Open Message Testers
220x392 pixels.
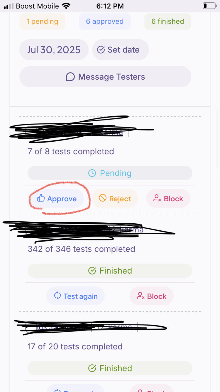(105, 77)
